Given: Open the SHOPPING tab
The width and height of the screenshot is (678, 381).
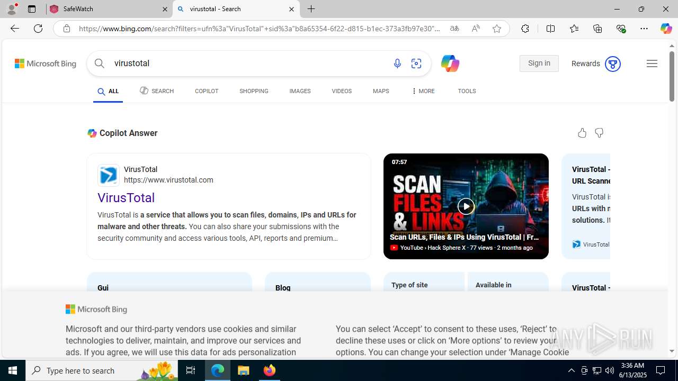Looking at the screenshot, I should [254, 91].
